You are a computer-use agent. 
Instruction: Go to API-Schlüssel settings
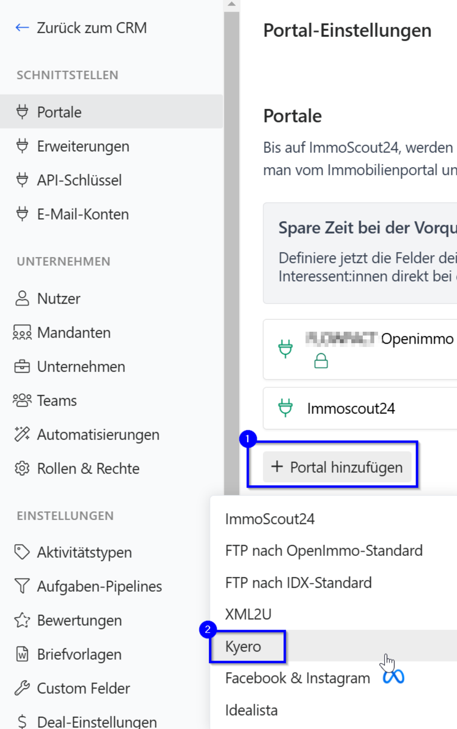[x=79, y=180]
